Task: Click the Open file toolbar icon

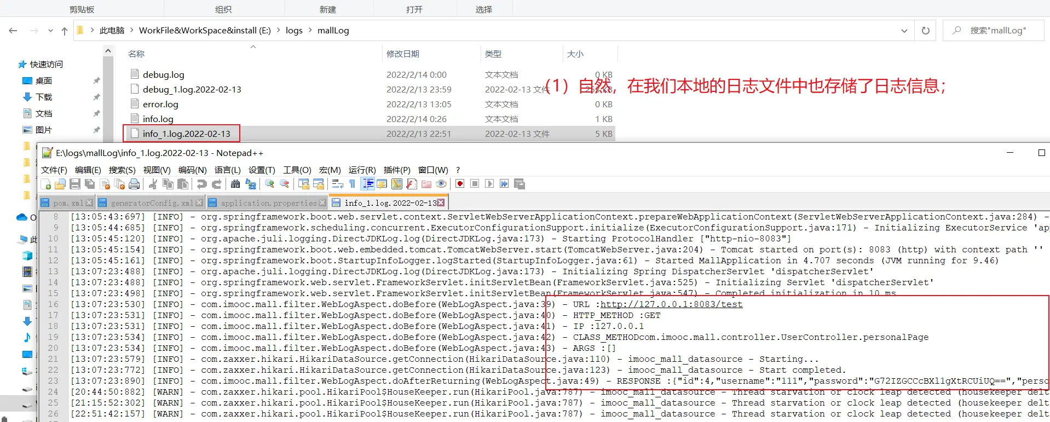Action: (x=60, y=184)
